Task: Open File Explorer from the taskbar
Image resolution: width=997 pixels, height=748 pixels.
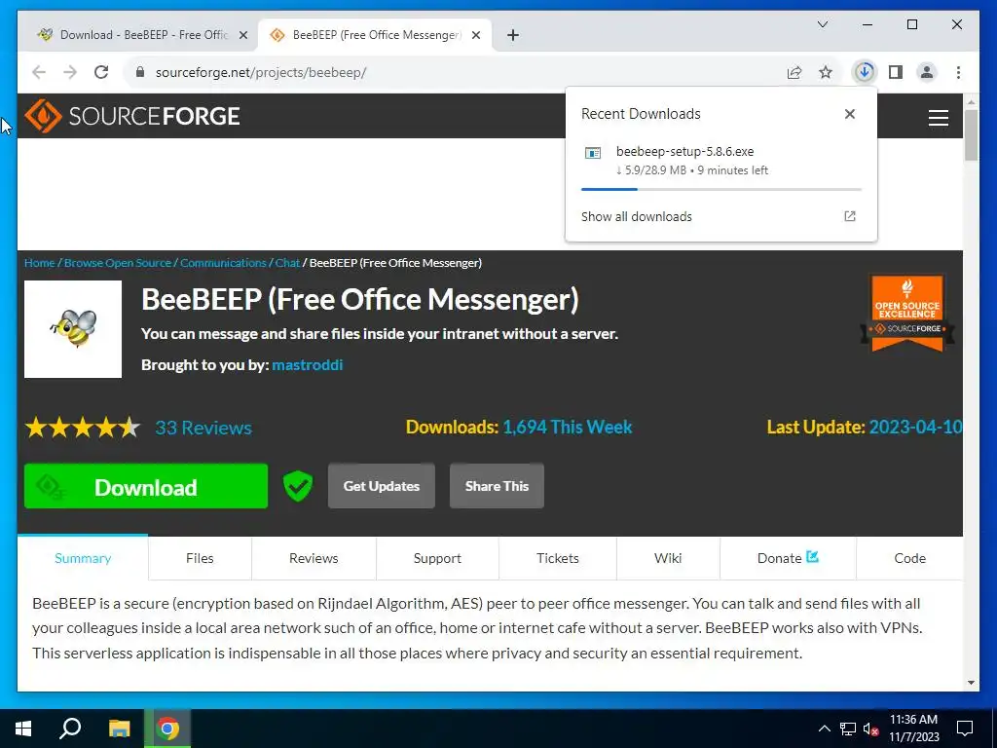Action: (x=119, y=729)
